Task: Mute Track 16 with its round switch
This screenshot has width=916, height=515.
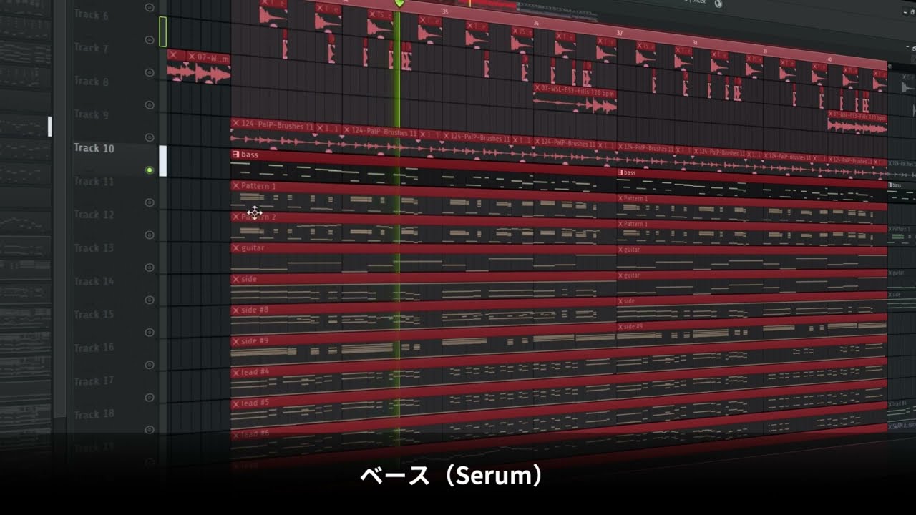Action: (150, 365)
